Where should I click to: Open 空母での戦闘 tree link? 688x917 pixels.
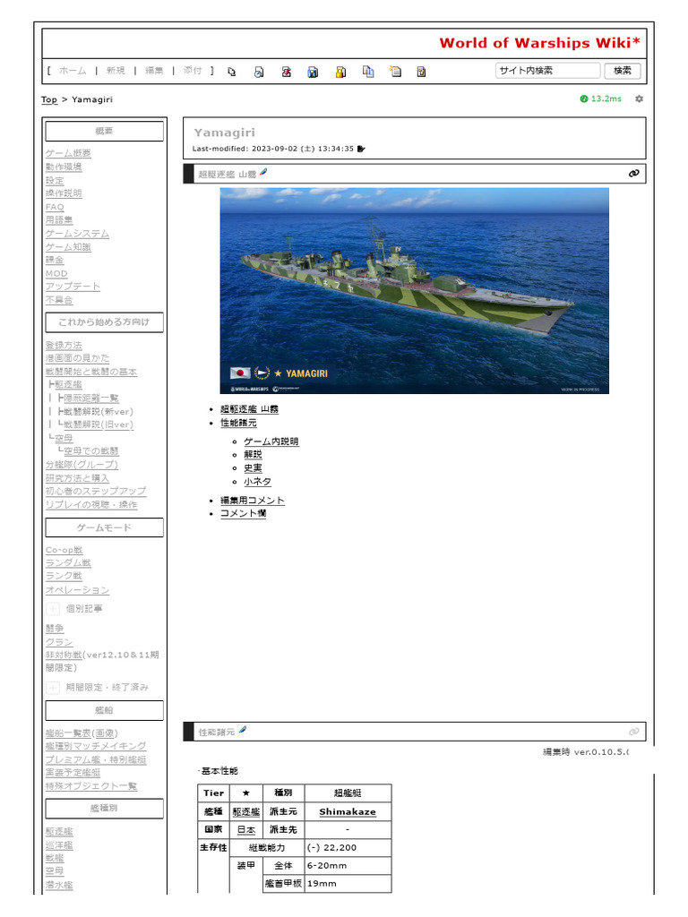pos(91,451)
